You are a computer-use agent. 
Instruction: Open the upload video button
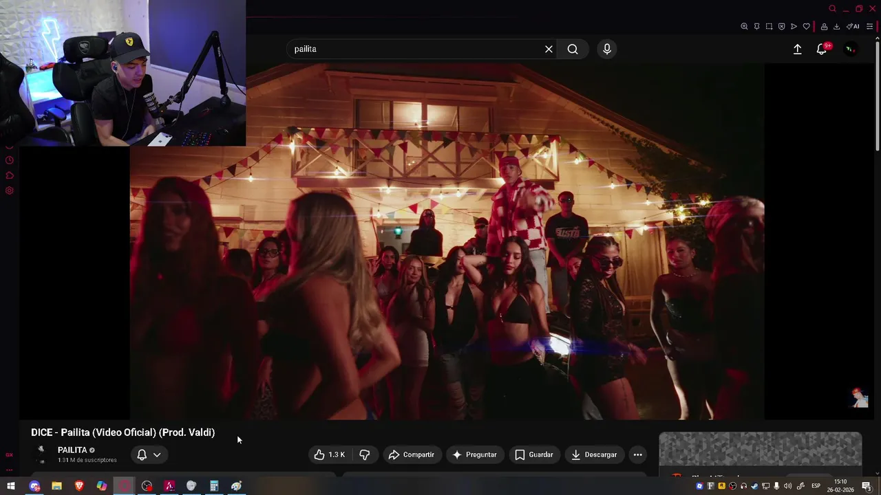click(x=797, y=49)
